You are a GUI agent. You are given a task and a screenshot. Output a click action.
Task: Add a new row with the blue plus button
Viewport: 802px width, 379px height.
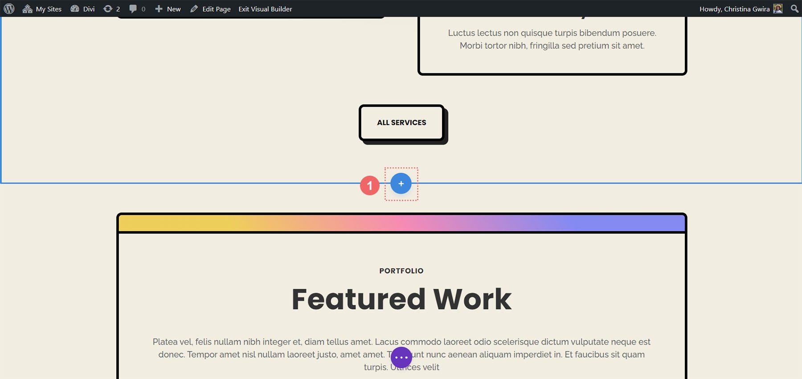[400, 183]
